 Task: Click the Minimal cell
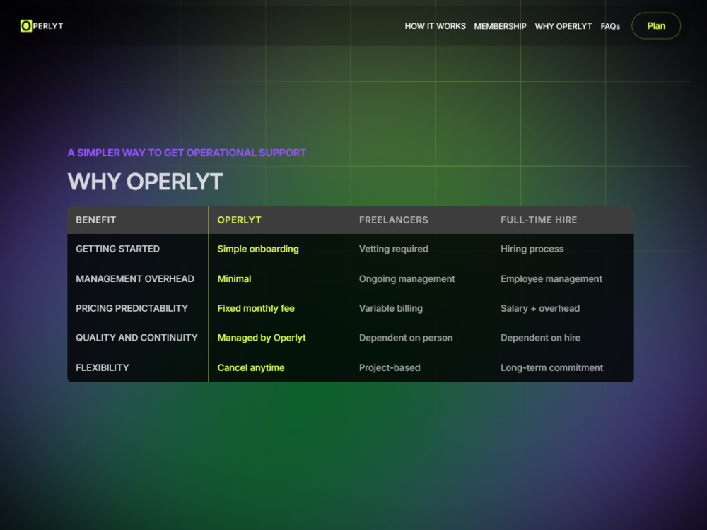point(234,278)
